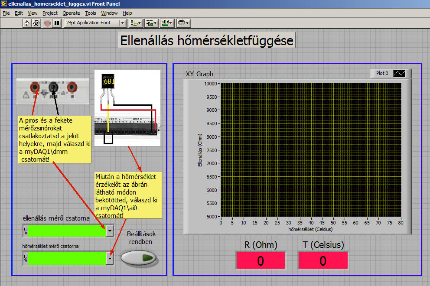Click the Run arrow toolbar icon
This screenshot has height=286, width=430.
(x=27, y=23)
